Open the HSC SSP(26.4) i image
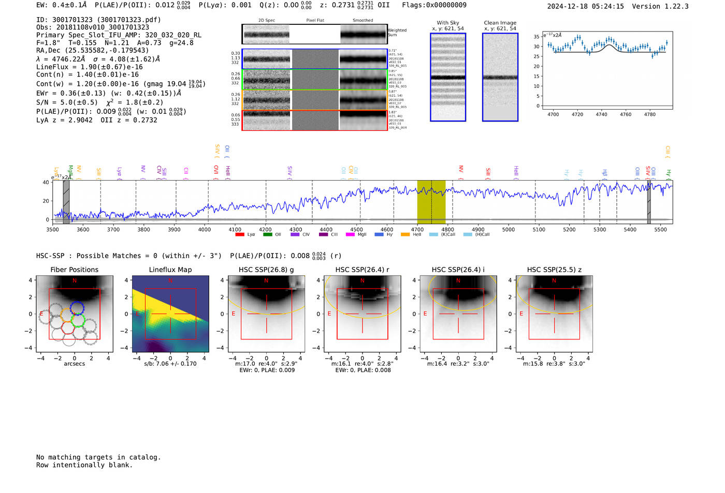The width and height of the screenshot is (725, 493). 458,314
